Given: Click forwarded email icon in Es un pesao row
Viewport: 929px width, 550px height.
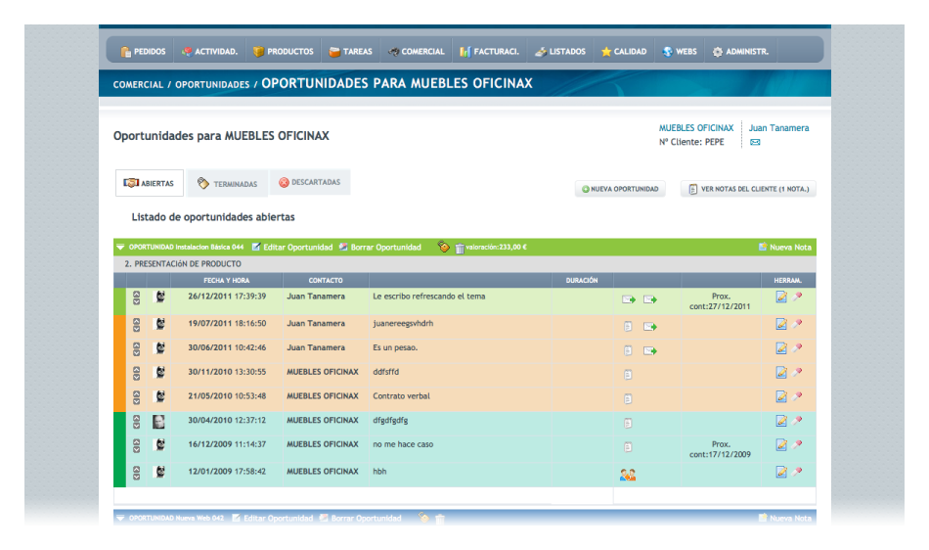Looking at the screenshot, I should 650,351.
